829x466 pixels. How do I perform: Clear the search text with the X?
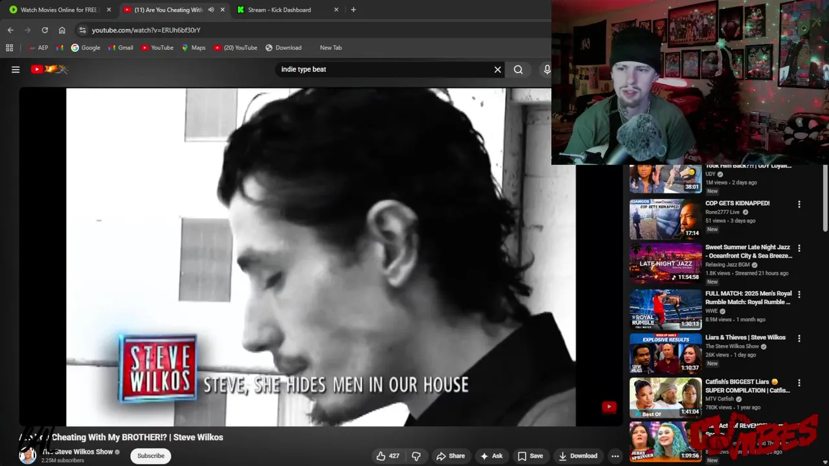tap(497, 69)
